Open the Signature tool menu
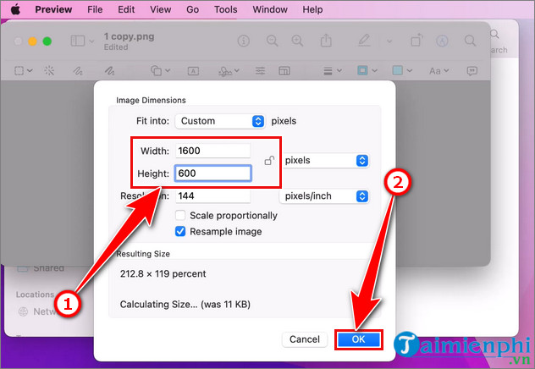Image resolution: width=535 pixels, height=369 pixels. [x=229, y=71]
